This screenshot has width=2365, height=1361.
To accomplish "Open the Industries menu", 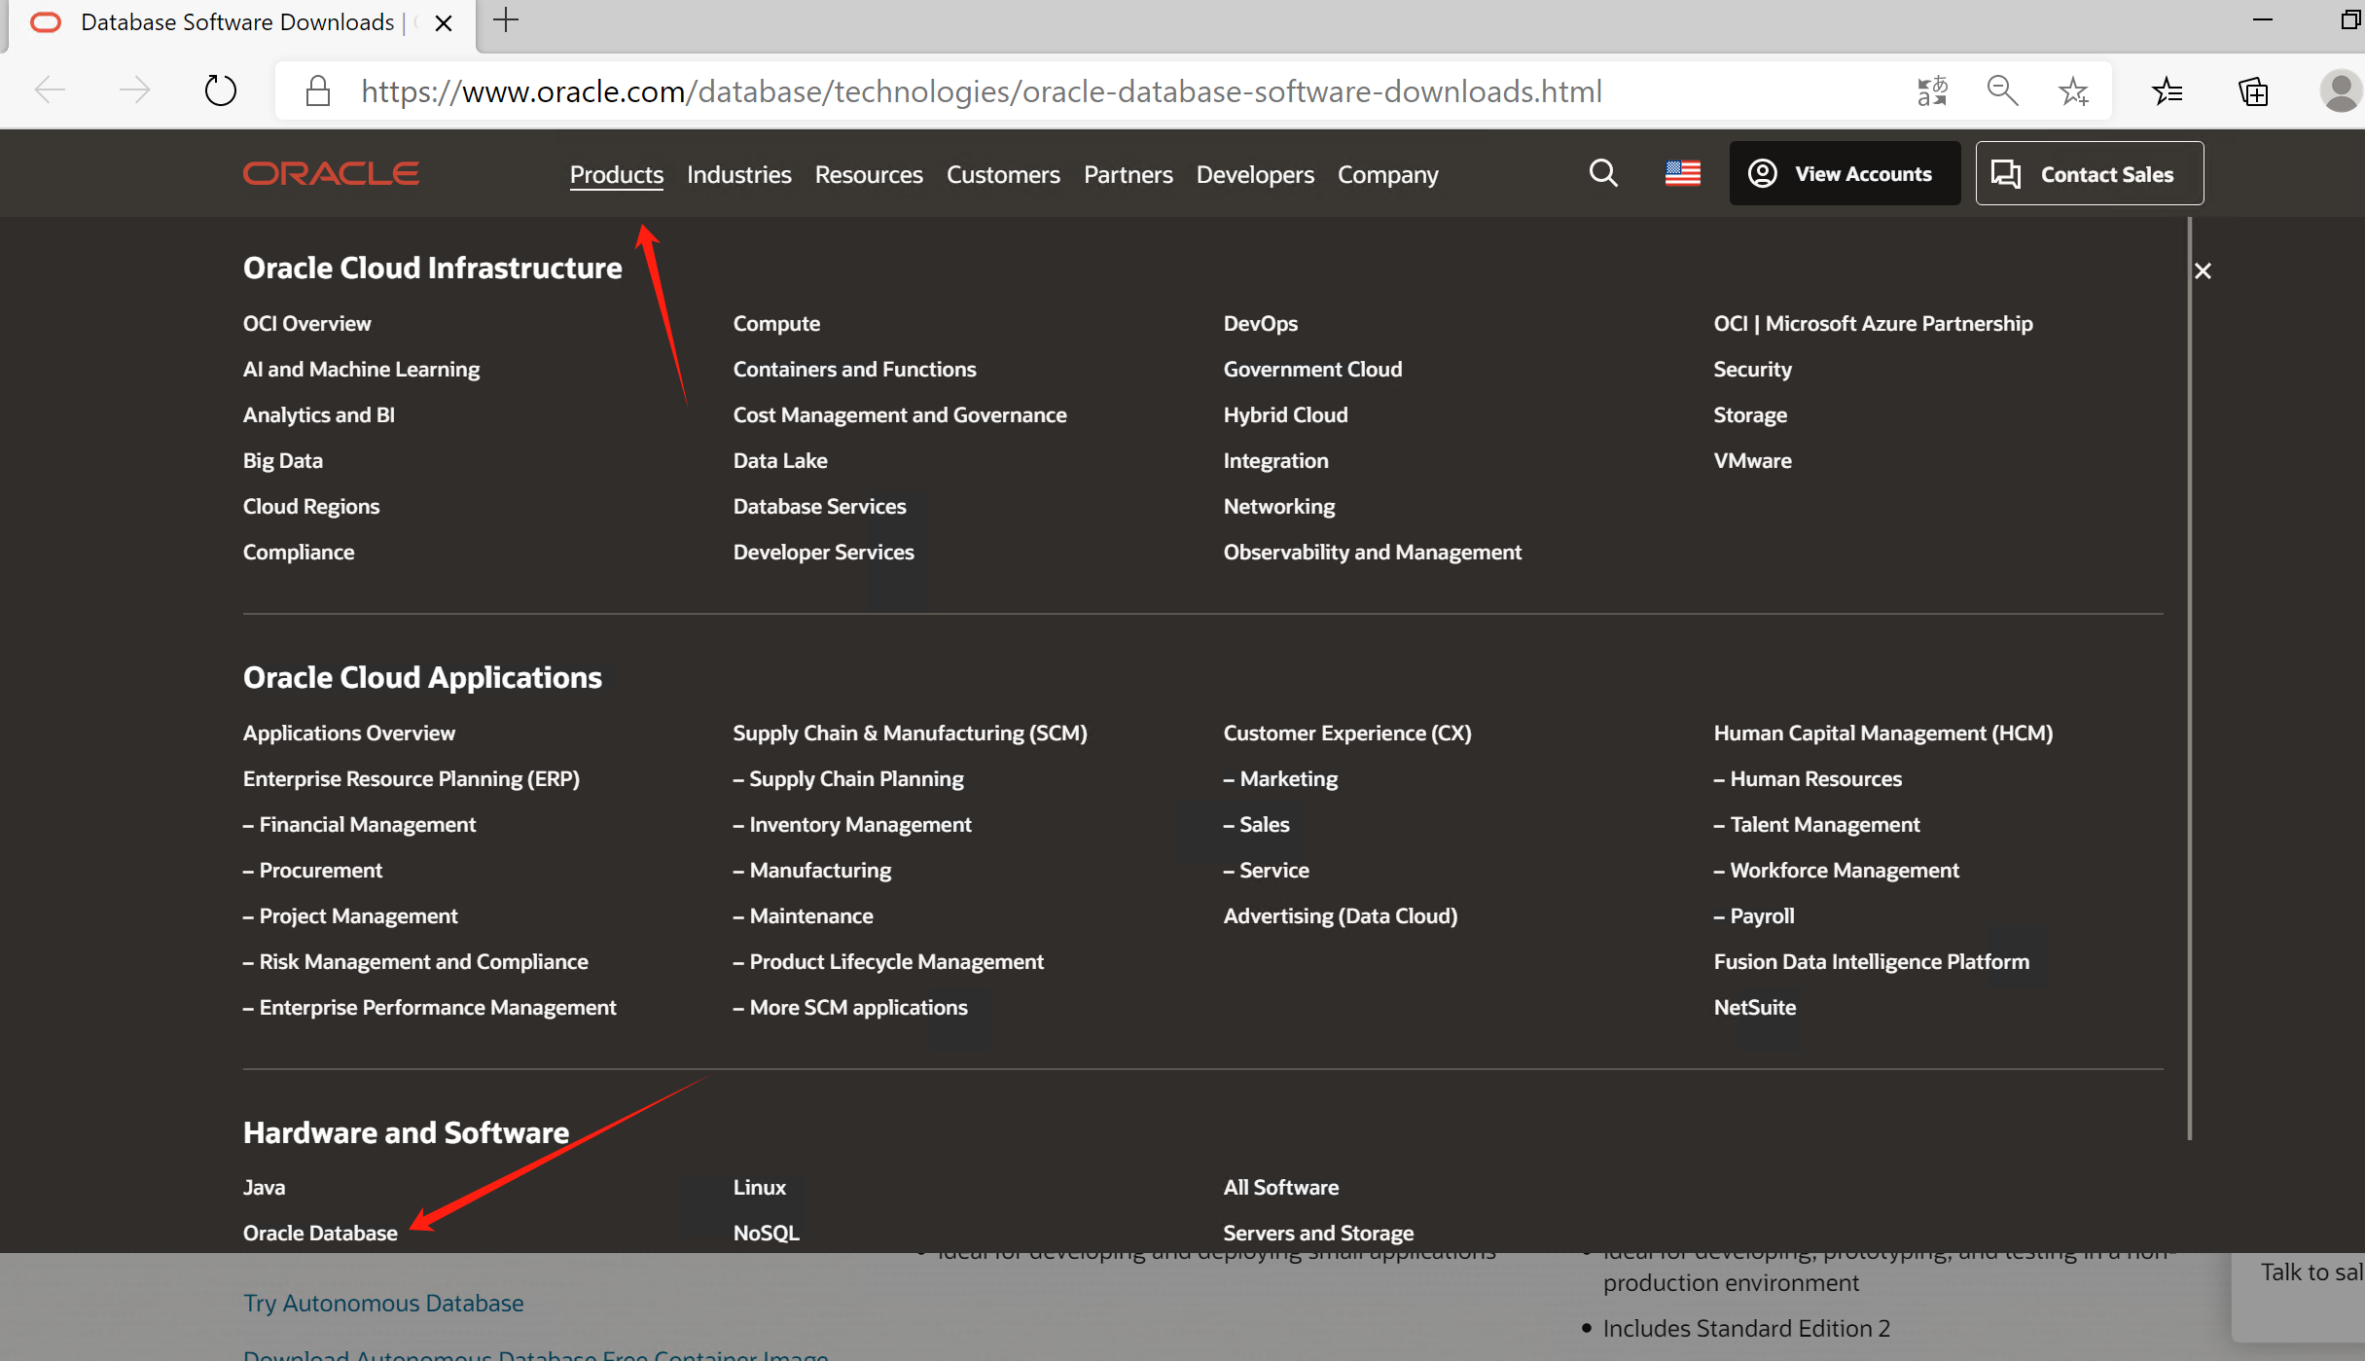I will [739, 174].
